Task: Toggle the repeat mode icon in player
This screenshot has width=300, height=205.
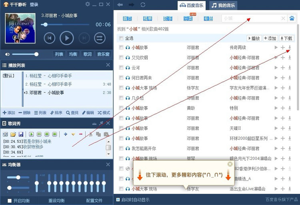Action: click(x=100, y=38)
